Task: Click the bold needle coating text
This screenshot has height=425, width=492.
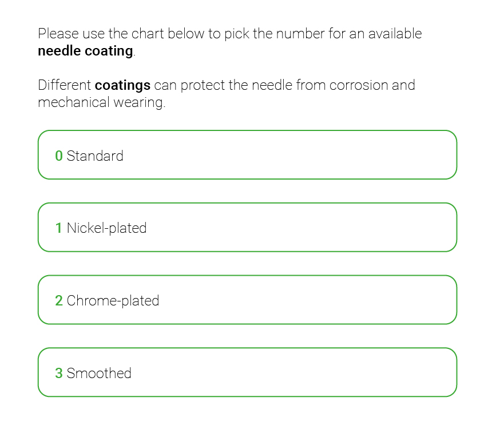Action: pos(85,51)
